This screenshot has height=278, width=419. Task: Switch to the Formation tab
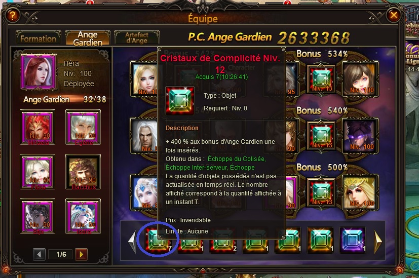click(38, 38)
